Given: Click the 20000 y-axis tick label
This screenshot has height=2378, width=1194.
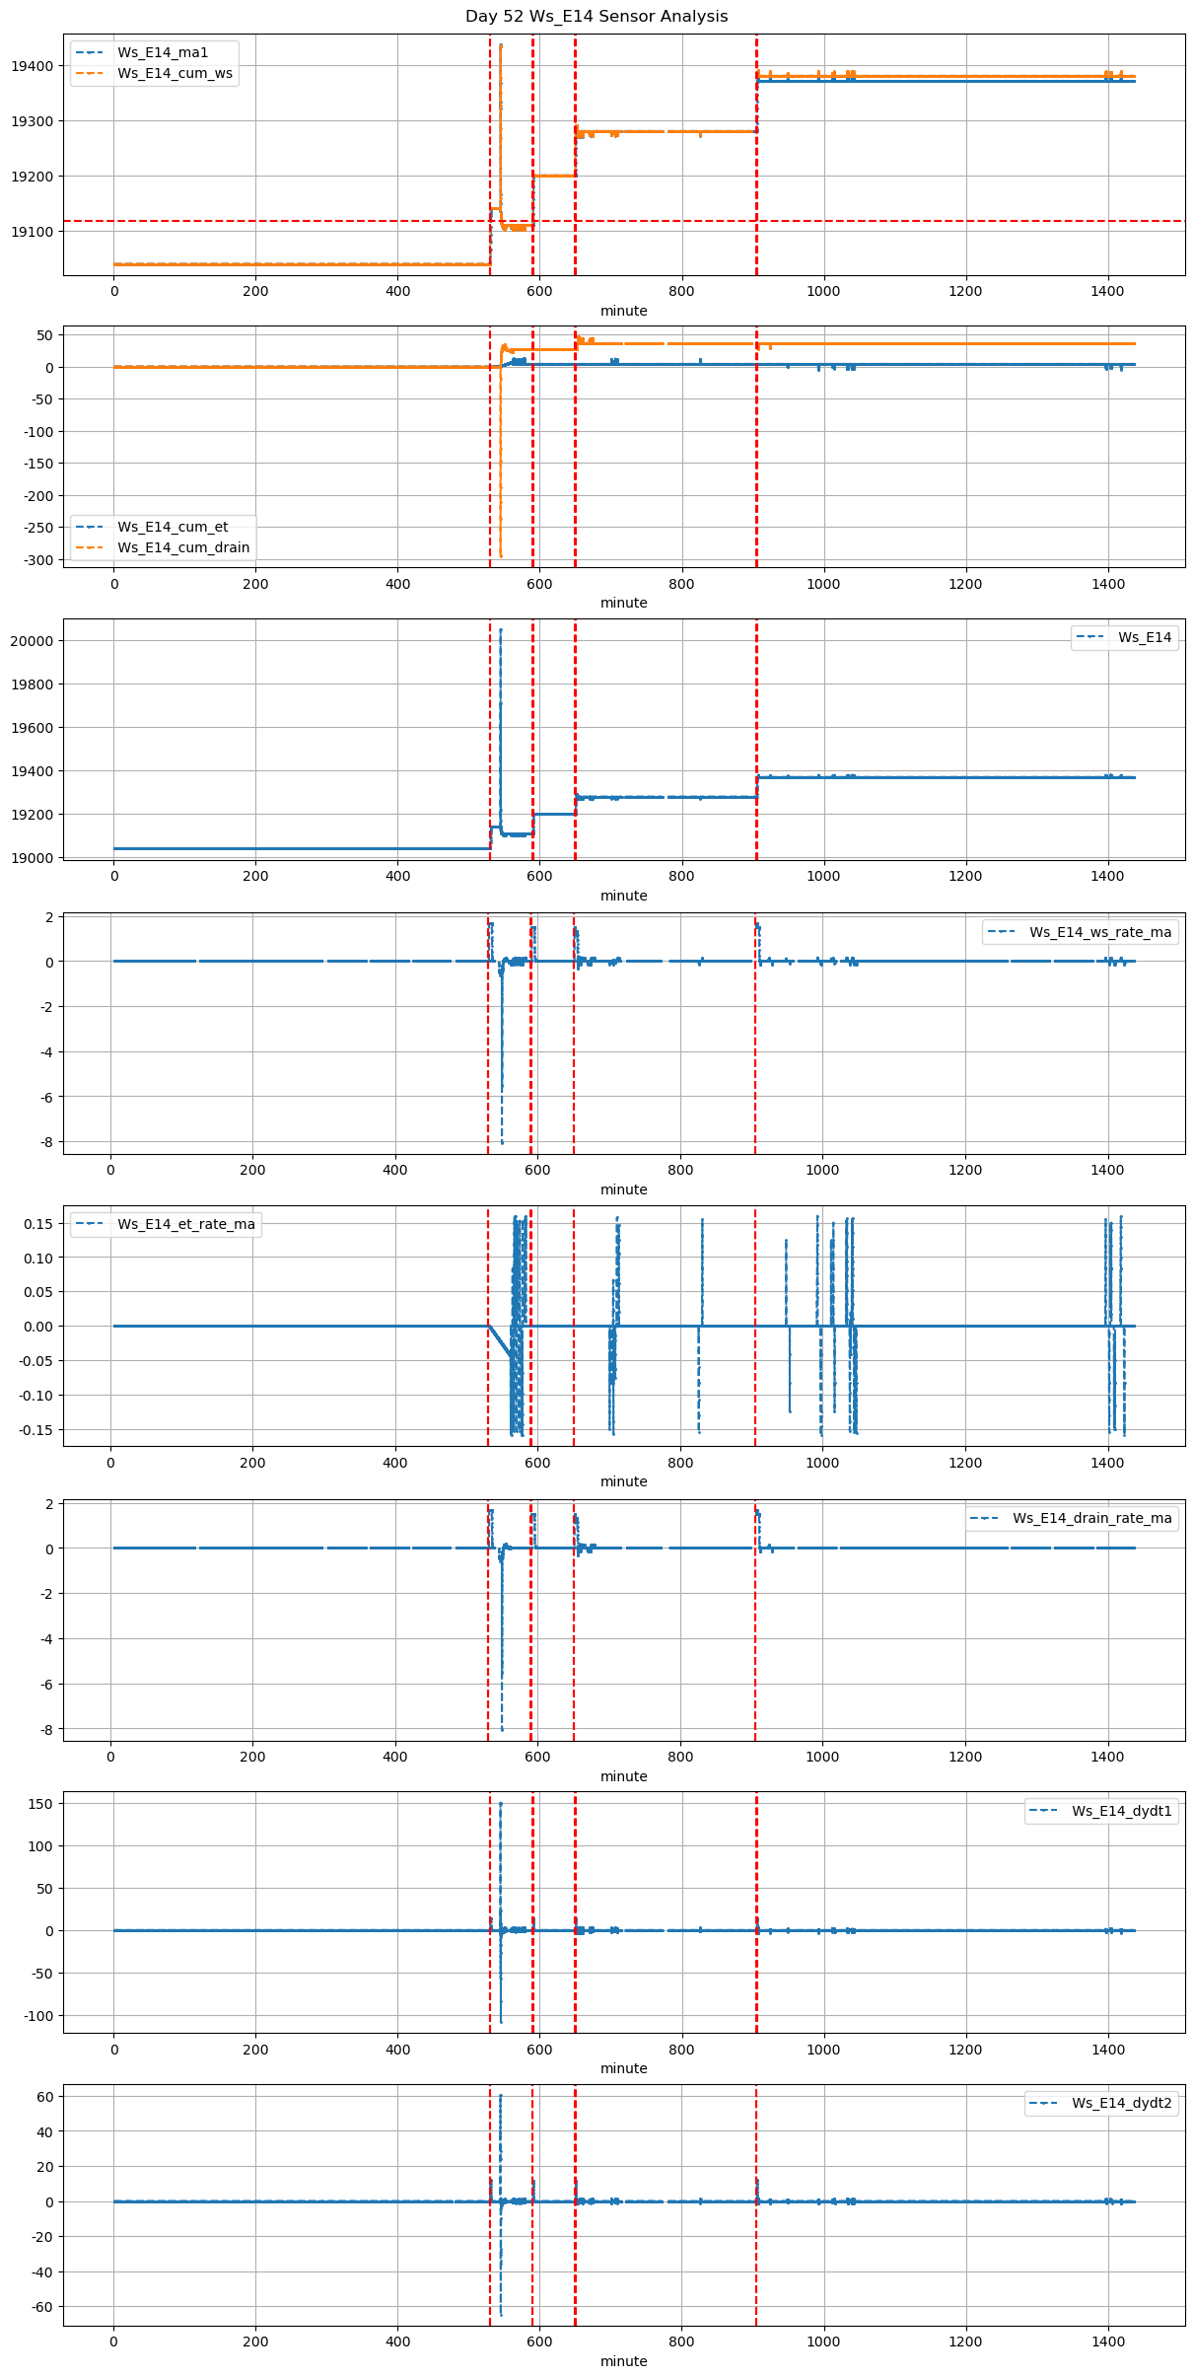Looking at the screenshot, I should pyautogui.click(x=32, y=641).
